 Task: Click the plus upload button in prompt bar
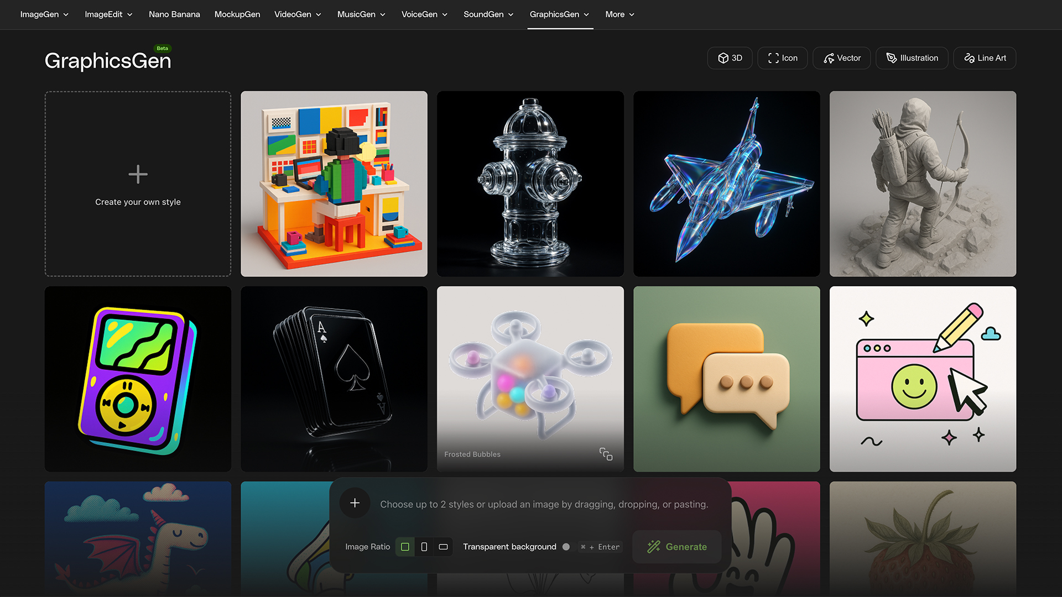click(x=355, y=503)
